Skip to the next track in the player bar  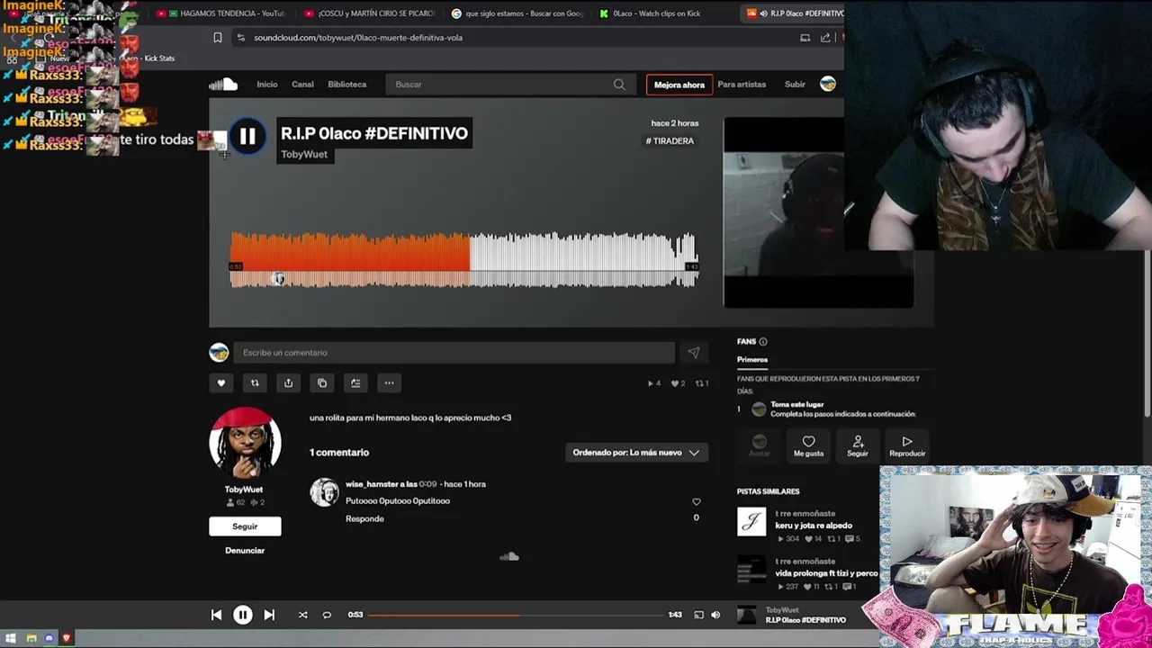click(269, 615)
